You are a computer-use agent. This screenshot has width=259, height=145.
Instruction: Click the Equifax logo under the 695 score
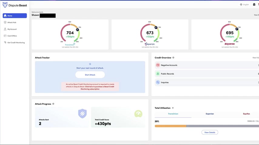230,44
